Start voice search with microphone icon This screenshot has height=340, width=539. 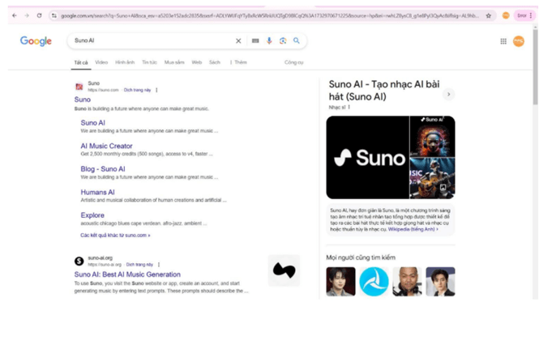click(269, 40)
